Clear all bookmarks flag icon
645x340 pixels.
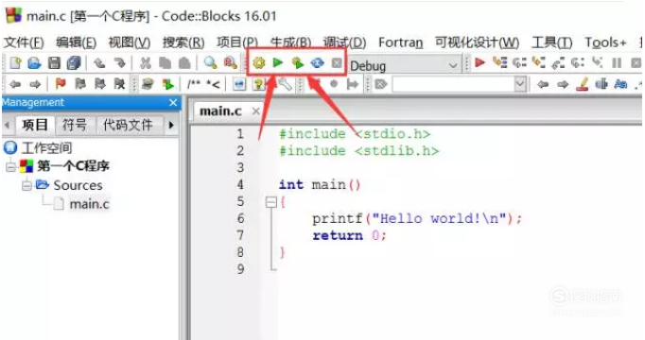pyautogui.click(x=119, y=84)
